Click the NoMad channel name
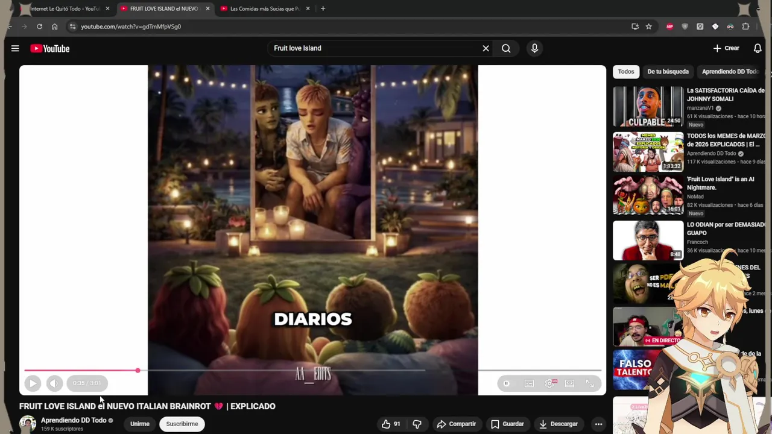The image size is (772, 434). tap(695, 197)
